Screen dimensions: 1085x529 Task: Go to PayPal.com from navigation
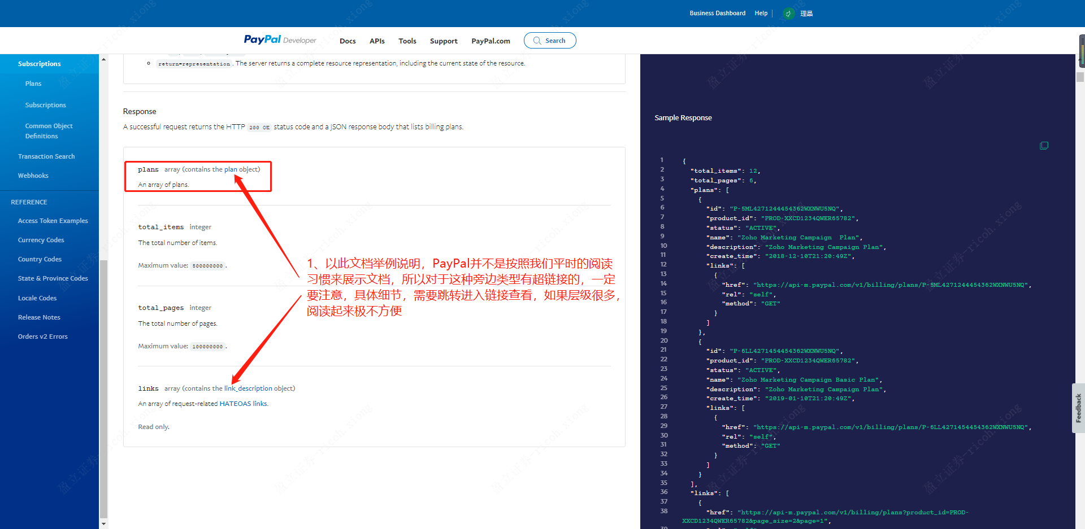(x=491, y=41)
